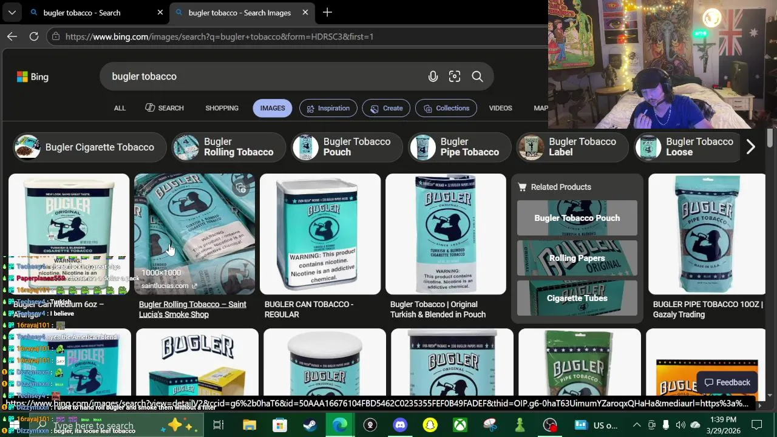Filter by Bugler Cigarette Tobacco chip
The height and width of the screenshot is (437, 777).
coord(89,147)
